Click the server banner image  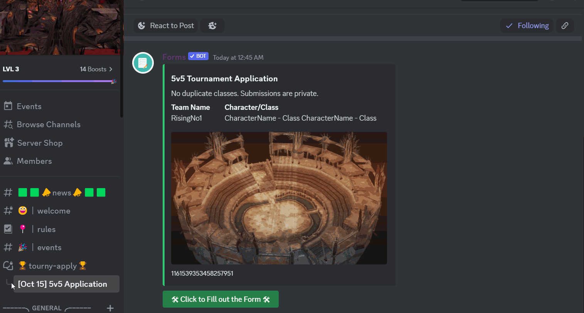(60, 27)
